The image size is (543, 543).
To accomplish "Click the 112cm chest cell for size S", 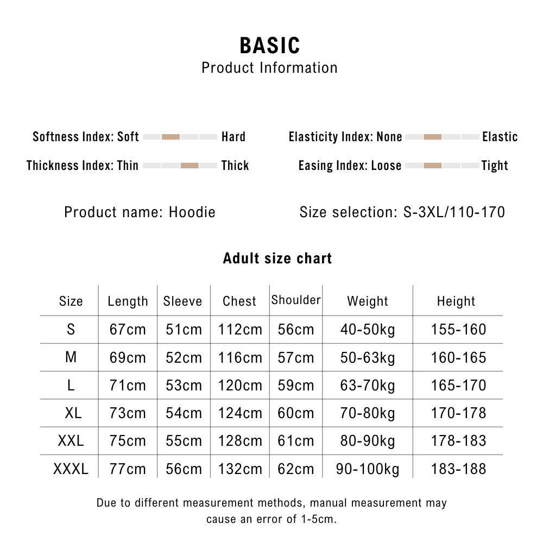I will click(240, 330).
